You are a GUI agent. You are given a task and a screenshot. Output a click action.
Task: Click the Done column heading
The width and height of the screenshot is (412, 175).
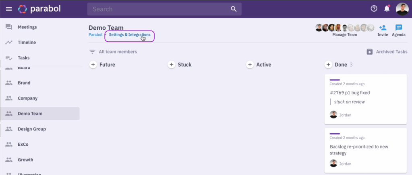pyautogui.click(x=341, y=65)
